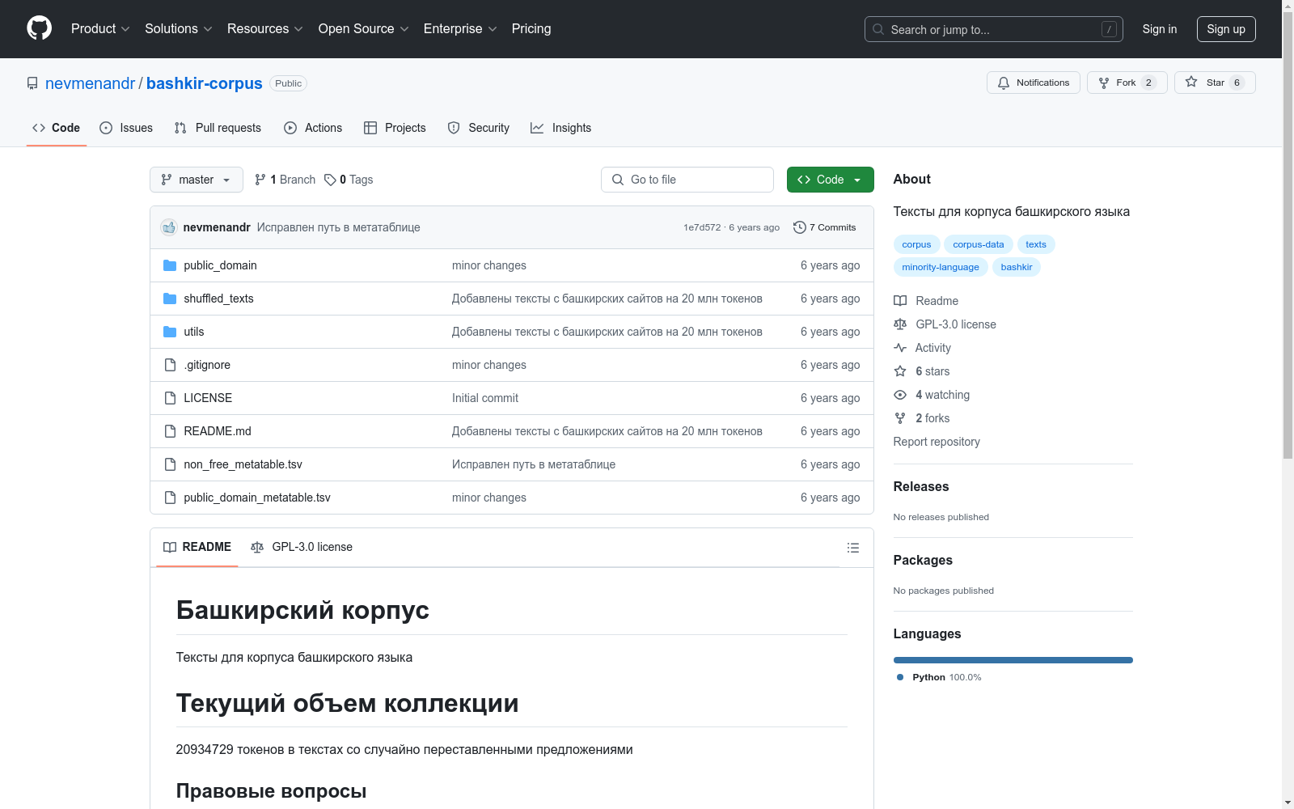Click the Python language bar
The image size is (1294, 809).
1013,660
